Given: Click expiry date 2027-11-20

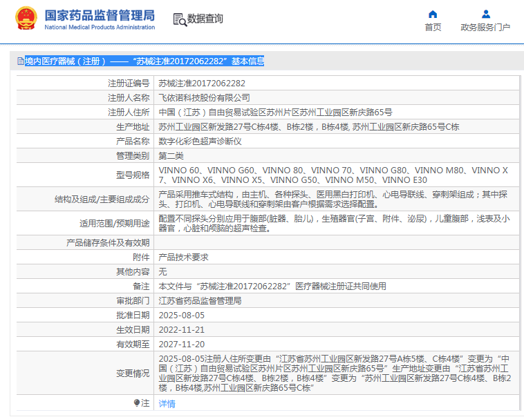Looking at the screenshot, I should [181, 345].
